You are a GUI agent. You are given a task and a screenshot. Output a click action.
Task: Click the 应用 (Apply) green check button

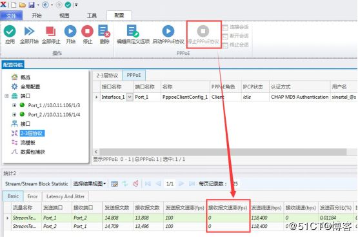pos(10,35)
